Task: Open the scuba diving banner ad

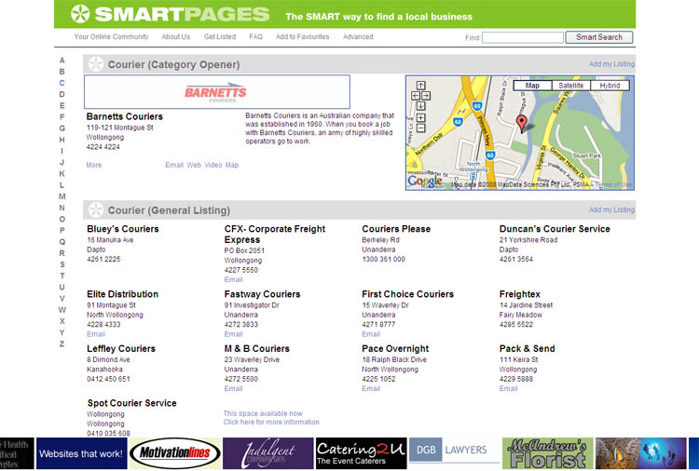Action: tap(641, 453)
